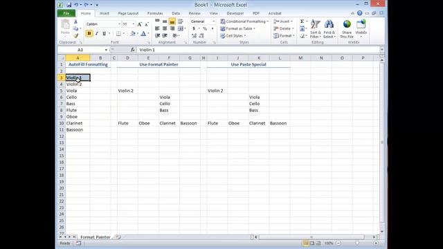Click the Excel Help question mark icon

360,13
